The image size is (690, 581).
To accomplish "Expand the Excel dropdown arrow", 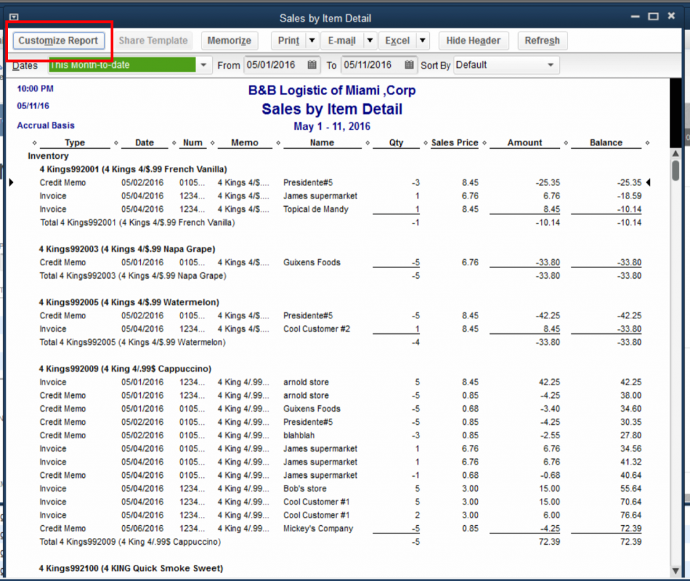I will [x=422, y=40].
